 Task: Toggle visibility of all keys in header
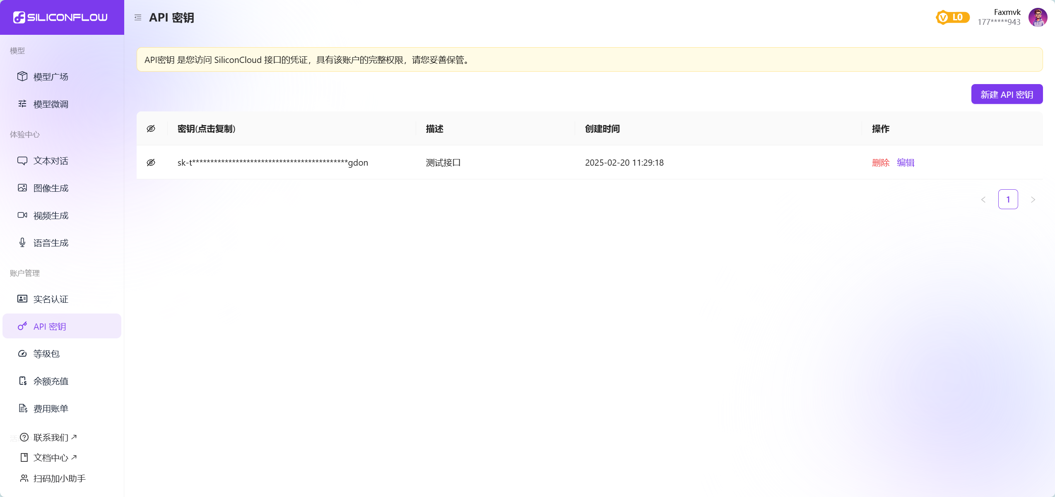click(x=151, y=129)
